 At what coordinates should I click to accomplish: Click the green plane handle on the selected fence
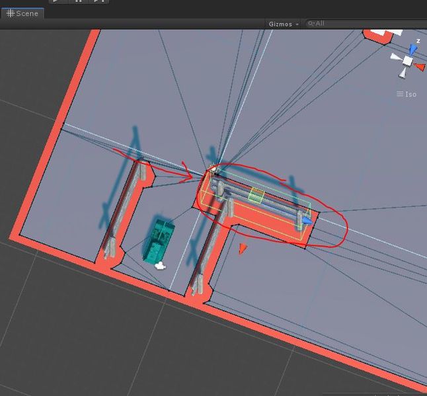[256, 195]
